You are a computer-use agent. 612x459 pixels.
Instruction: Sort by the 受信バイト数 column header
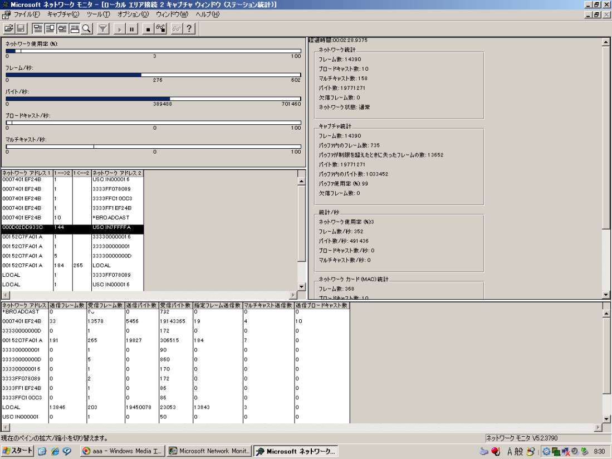(x=175, y=305)
